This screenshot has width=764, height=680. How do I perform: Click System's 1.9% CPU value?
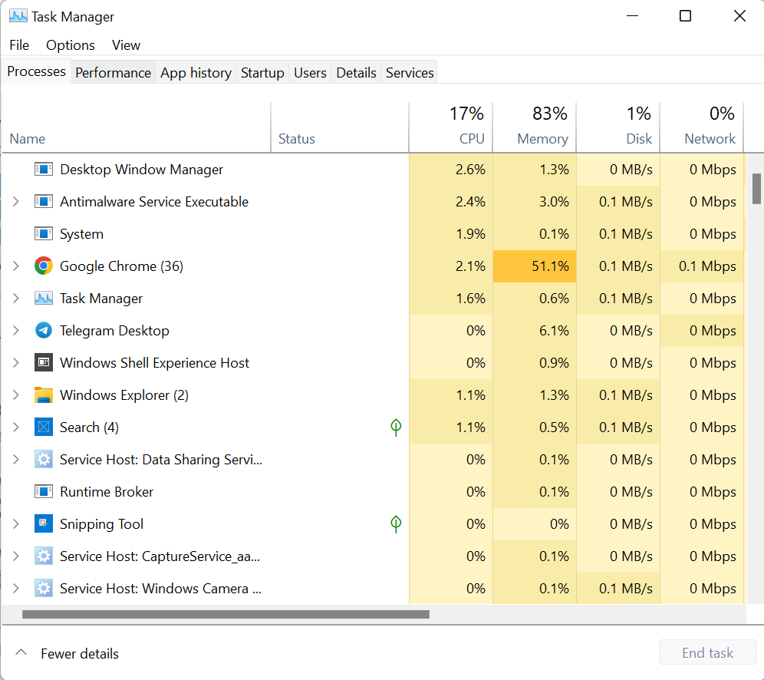point(470,234)
